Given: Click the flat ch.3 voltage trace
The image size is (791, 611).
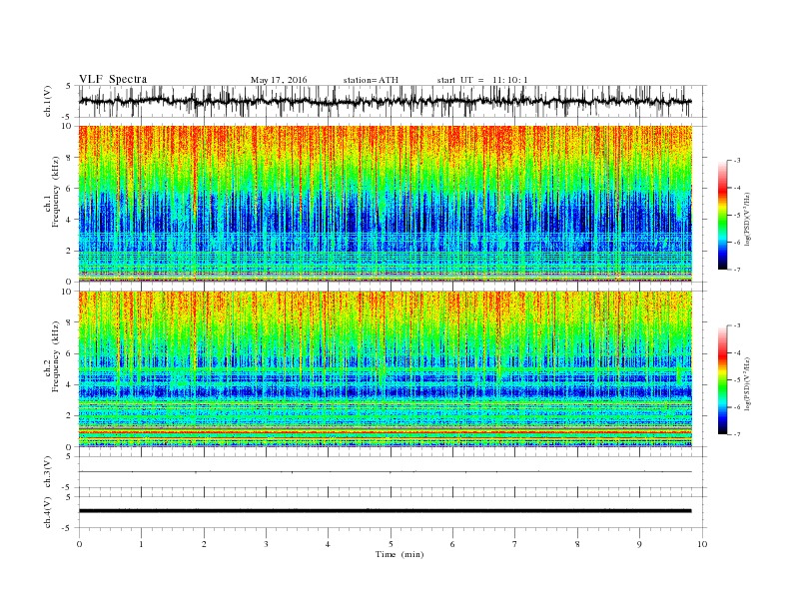Looking at the screenshot, I should tap(386, 472).
